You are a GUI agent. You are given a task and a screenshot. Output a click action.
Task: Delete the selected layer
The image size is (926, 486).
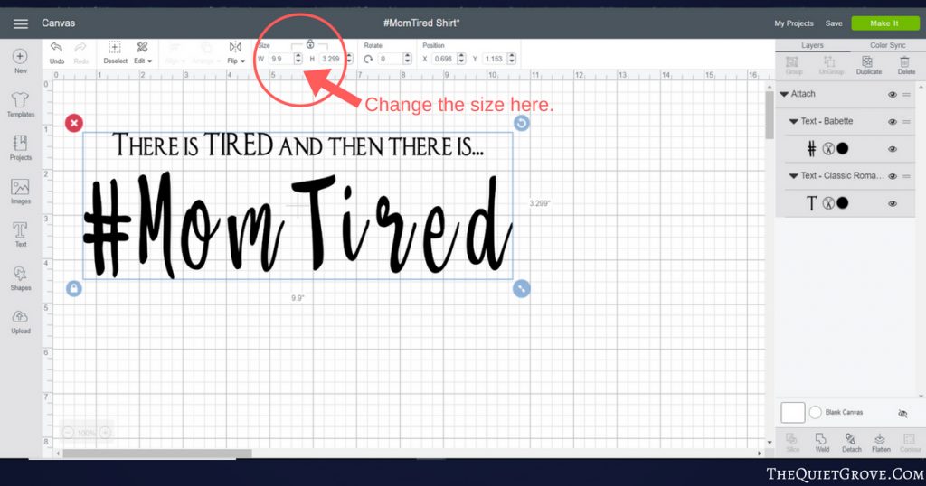[x=905, y=65]
